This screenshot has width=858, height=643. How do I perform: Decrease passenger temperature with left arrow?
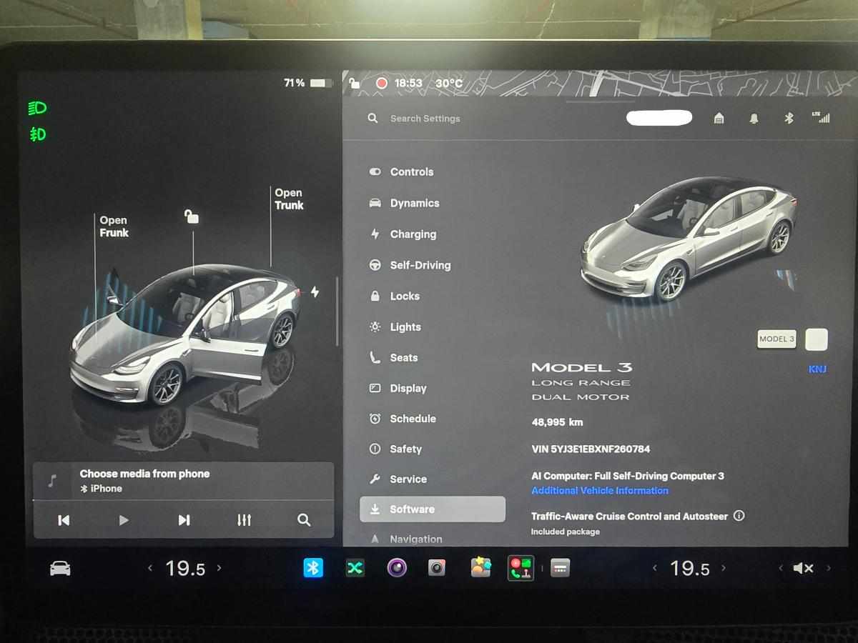pos(654,568)
